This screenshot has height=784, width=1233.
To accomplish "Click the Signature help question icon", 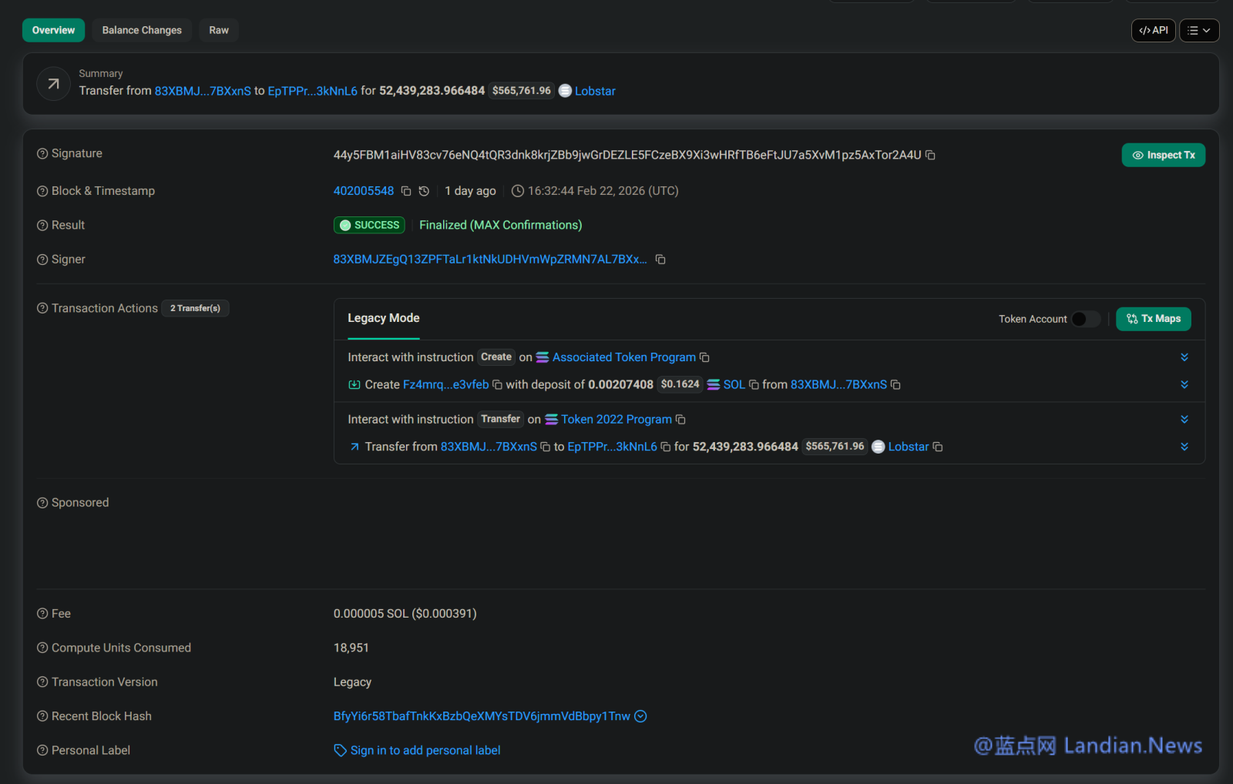I will (42, 154).
